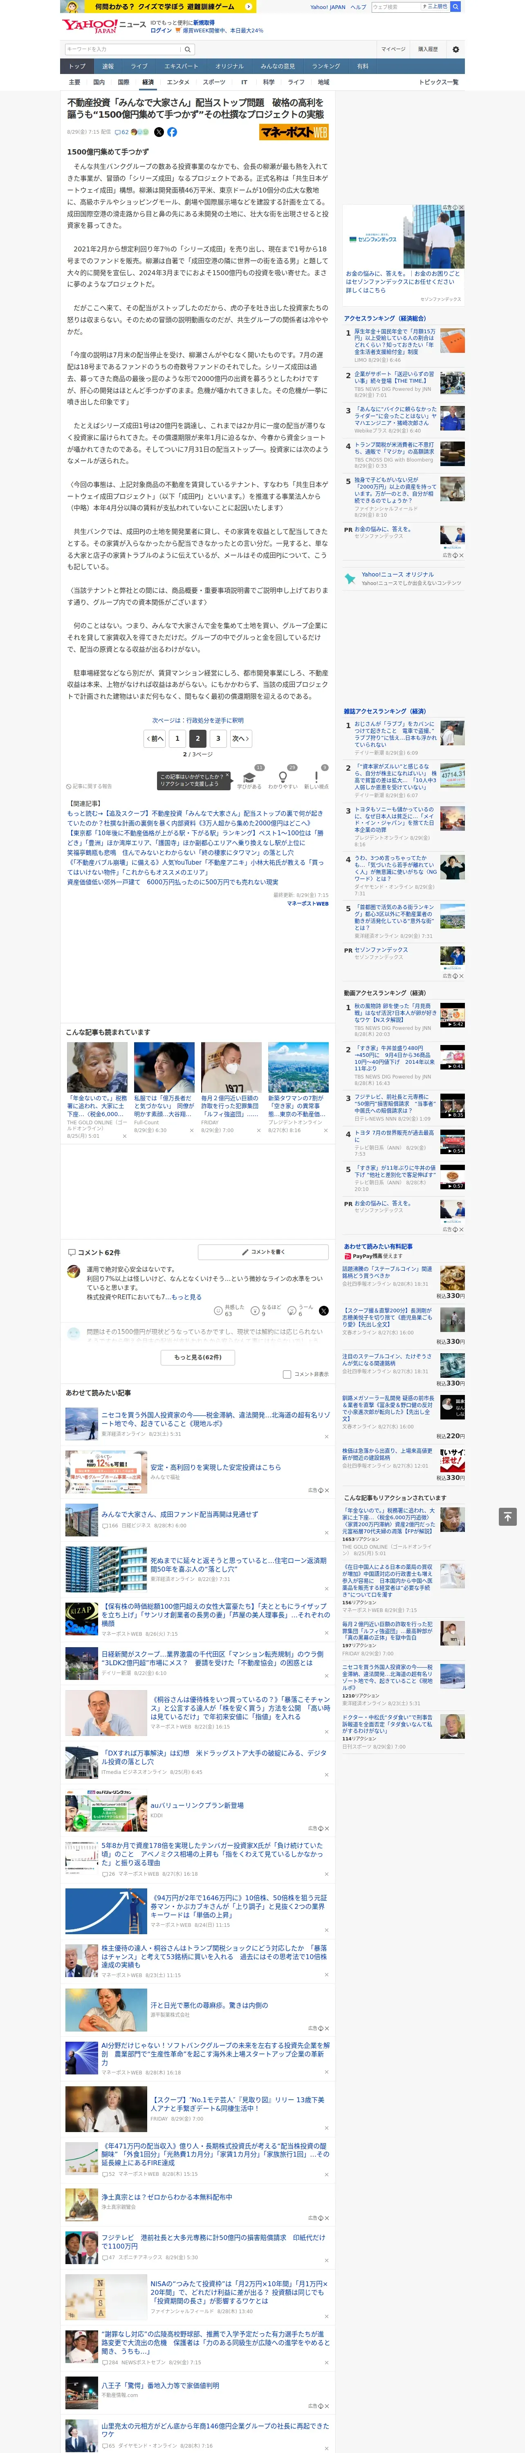Share first comment on X

tap(324, 1310)
